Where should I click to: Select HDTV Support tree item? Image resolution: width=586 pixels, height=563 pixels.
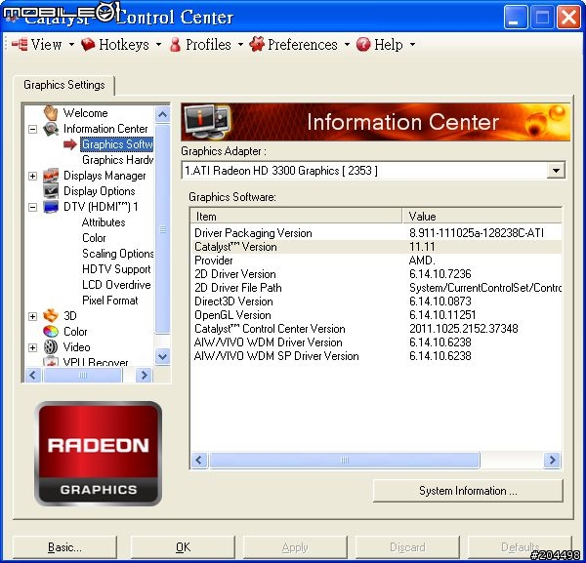(x=116, y=269)
